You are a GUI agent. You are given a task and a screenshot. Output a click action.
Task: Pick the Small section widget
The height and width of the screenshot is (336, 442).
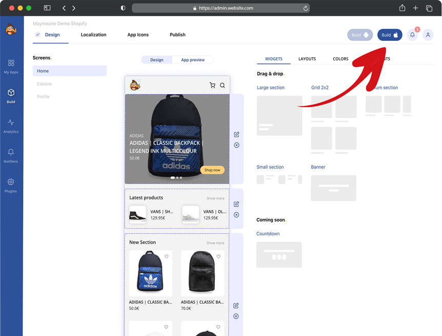(279, 180)
